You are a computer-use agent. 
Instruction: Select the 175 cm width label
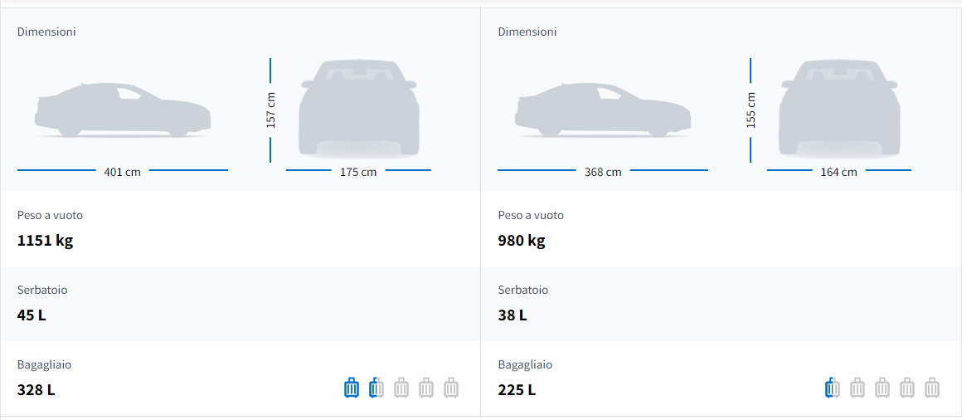click(x=358, y=172)
